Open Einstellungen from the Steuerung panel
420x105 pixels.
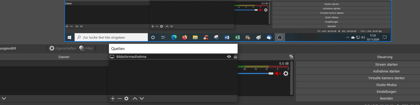click(386, 91)
